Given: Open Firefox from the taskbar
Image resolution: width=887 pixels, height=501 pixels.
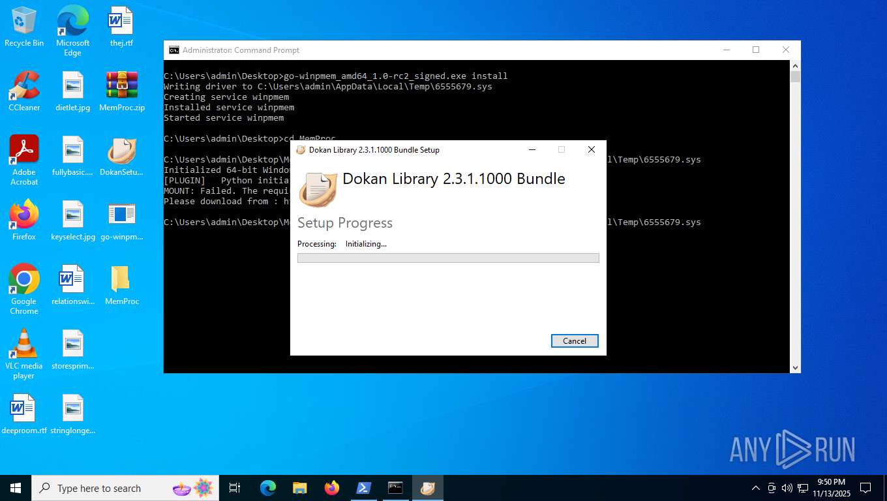Looking at the screenshot, I should (332, 488).
